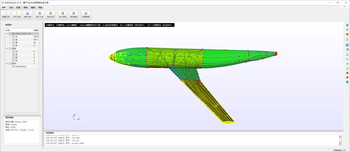Set view along blue left-pointing X arrow
Viewport: 350px width, 152px height.
click(347, 59)
